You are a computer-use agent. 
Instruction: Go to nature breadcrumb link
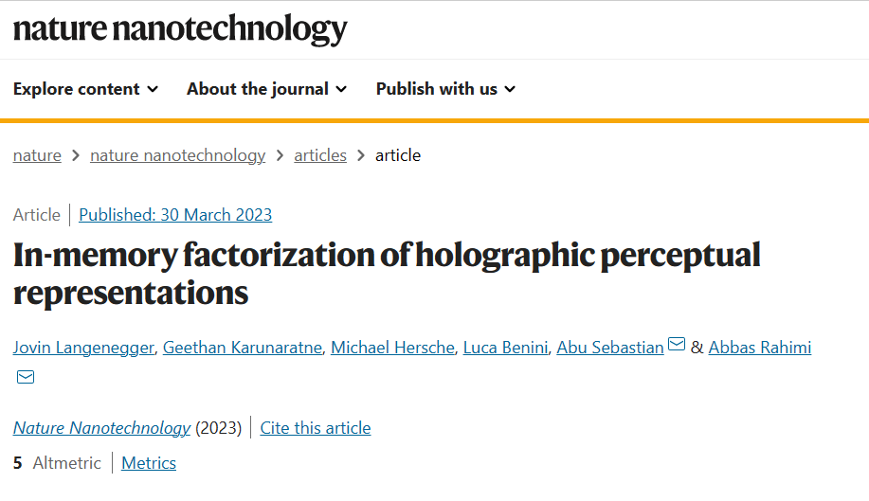point(37,155)
